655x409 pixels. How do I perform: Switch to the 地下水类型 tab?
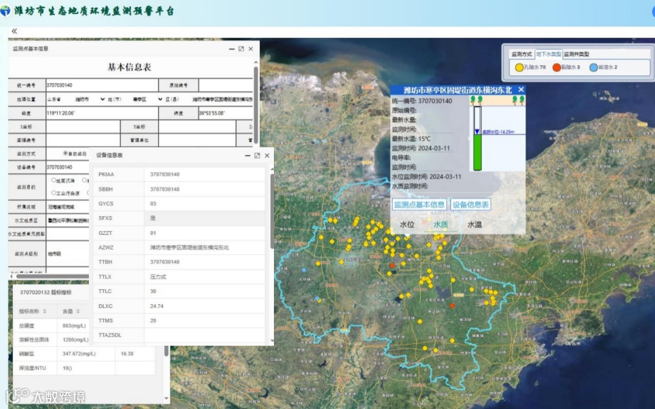pos(548,54)
